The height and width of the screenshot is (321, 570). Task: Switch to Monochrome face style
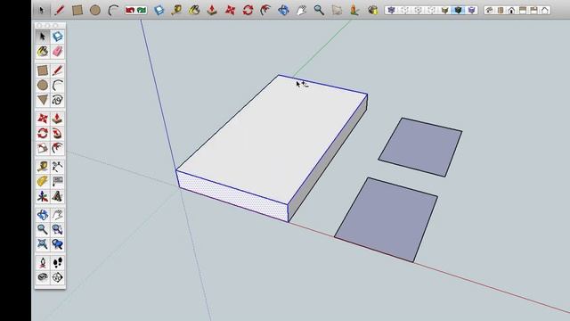[471, 10]
